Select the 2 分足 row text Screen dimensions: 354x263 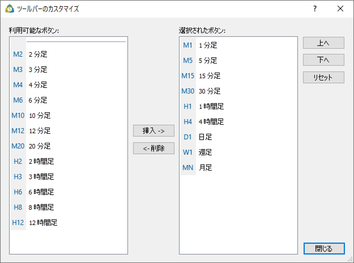(38, 54)
